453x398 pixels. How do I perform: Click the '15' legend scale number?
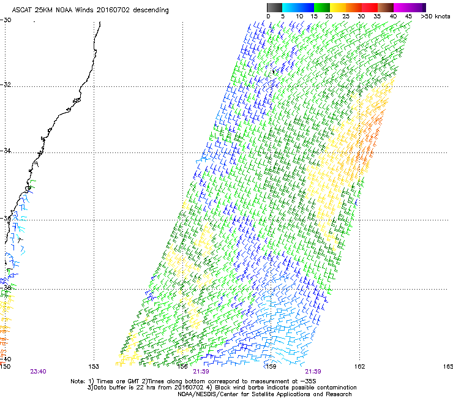(x=314, y=17)
